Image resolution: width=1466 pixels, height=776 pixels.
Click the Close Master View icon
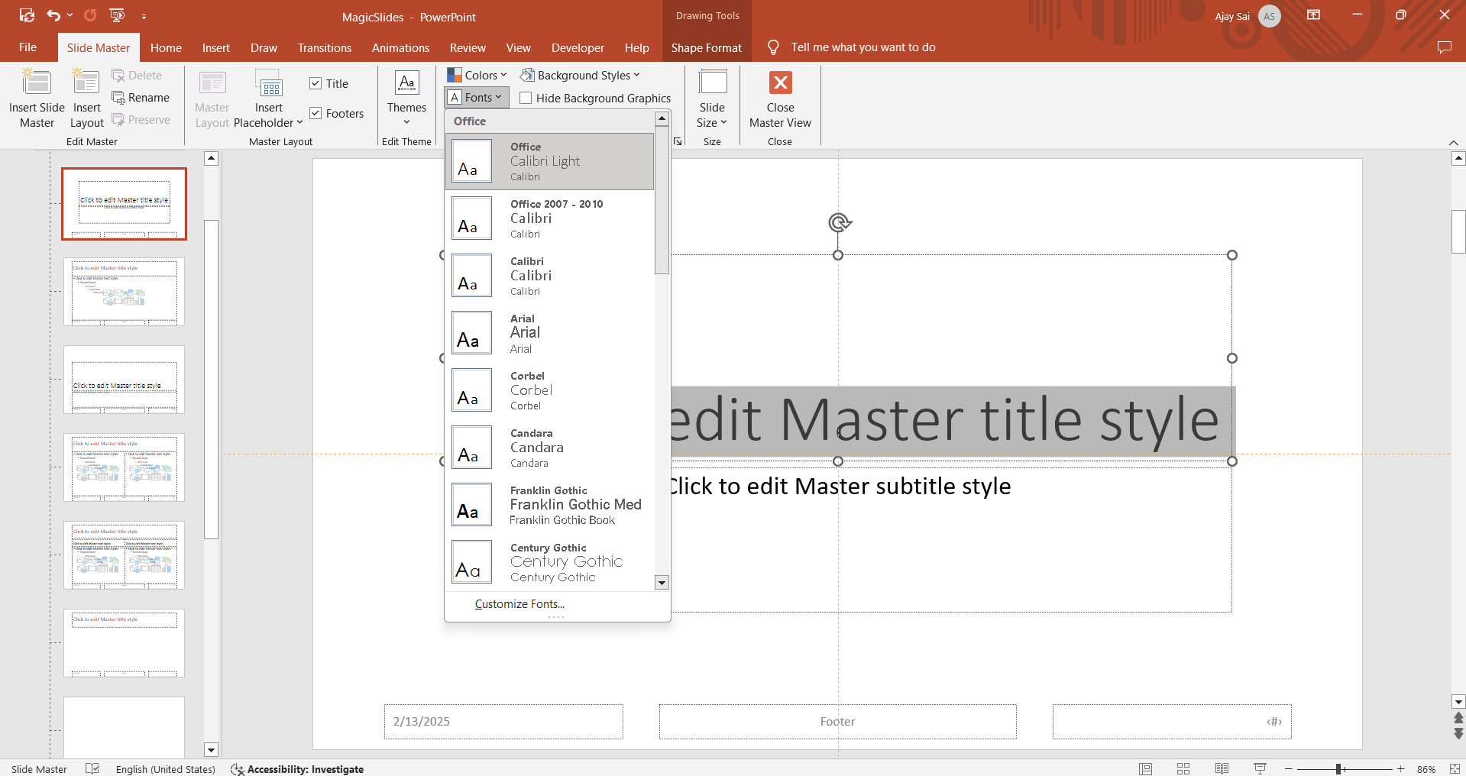click(780, 83)
